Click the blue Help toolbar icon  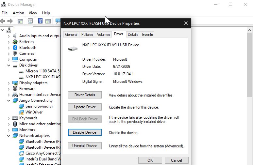click(x=40, y=21)
